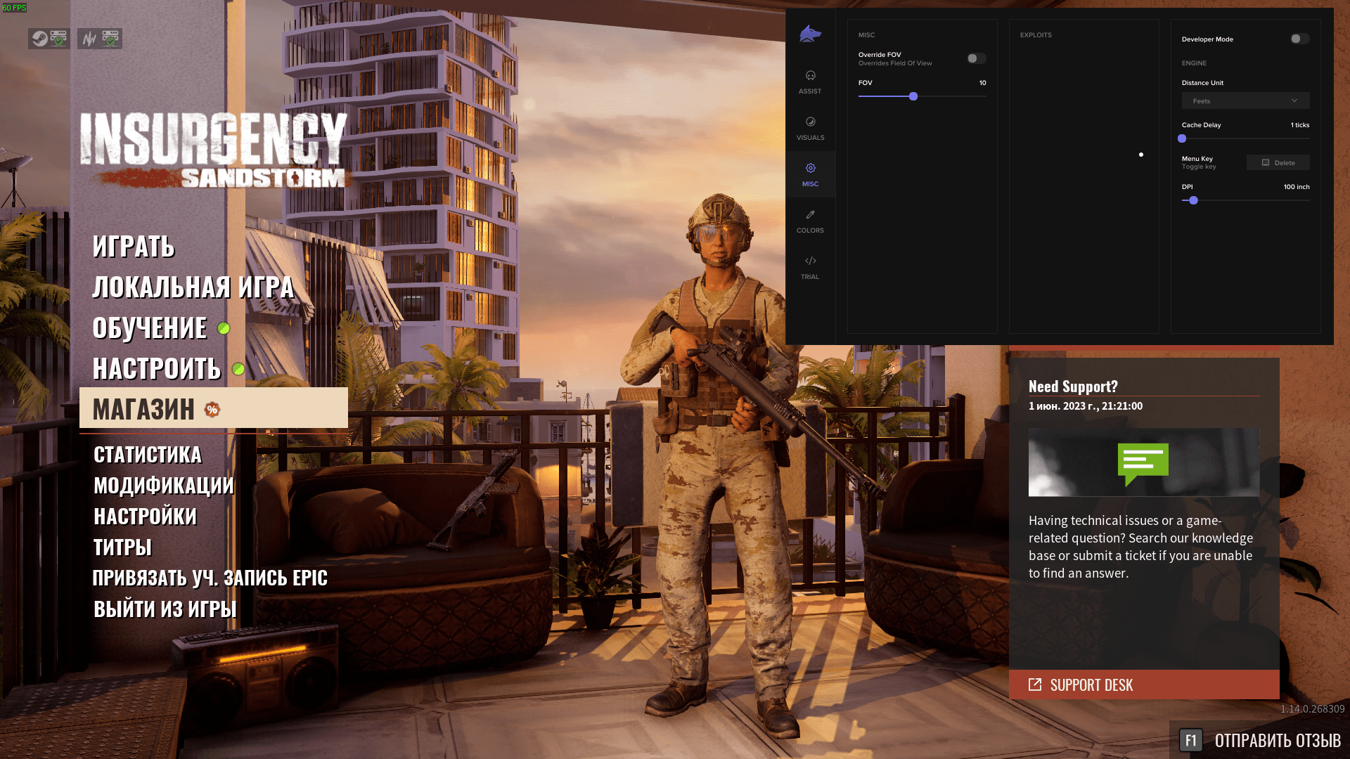Enable Developer Mode toggle

pos(1299,39)
